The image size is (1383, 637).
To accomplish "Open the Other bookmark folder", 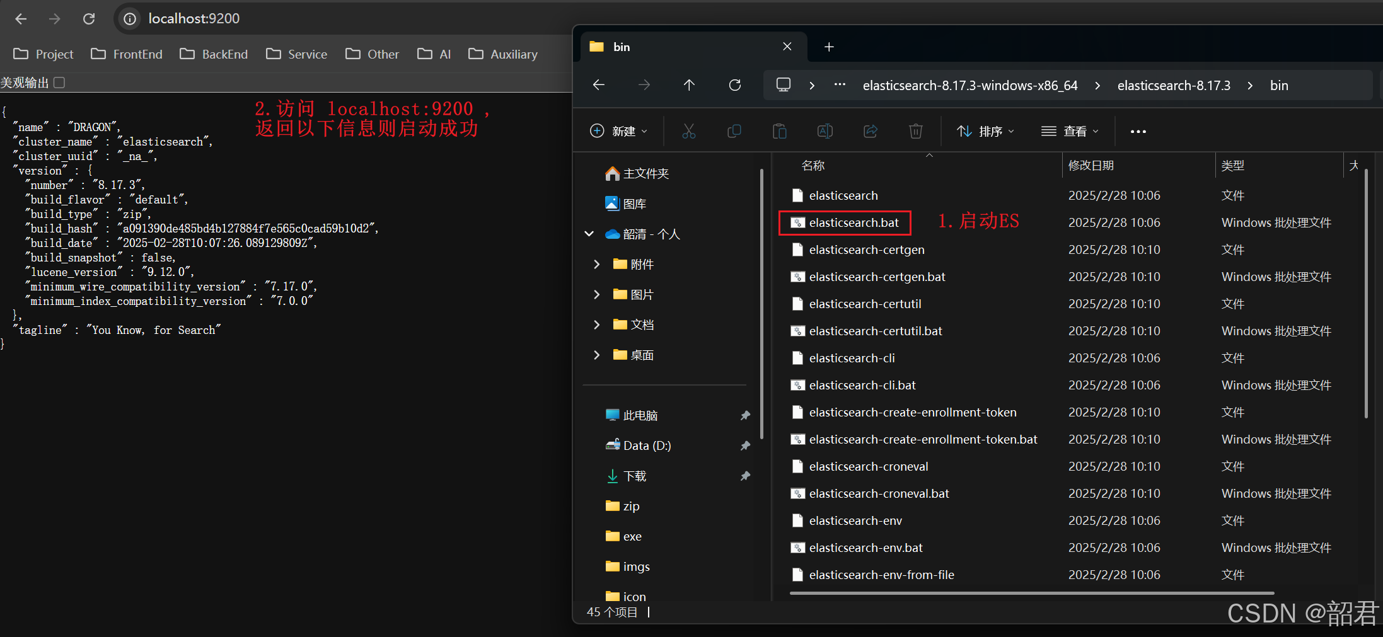I will pyautogui.click(x=372, y=54).
